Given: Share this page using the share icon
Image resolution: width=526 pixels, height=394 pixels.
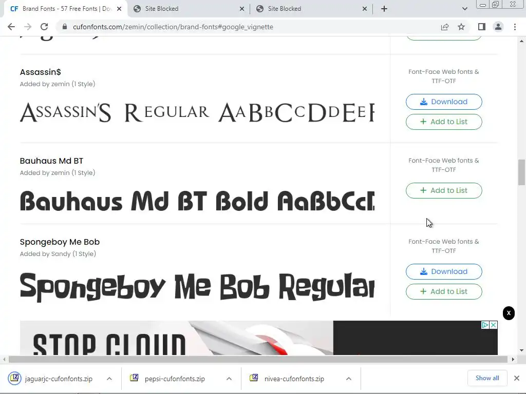Looking at the screenshot, I should (x=445, y=27).
